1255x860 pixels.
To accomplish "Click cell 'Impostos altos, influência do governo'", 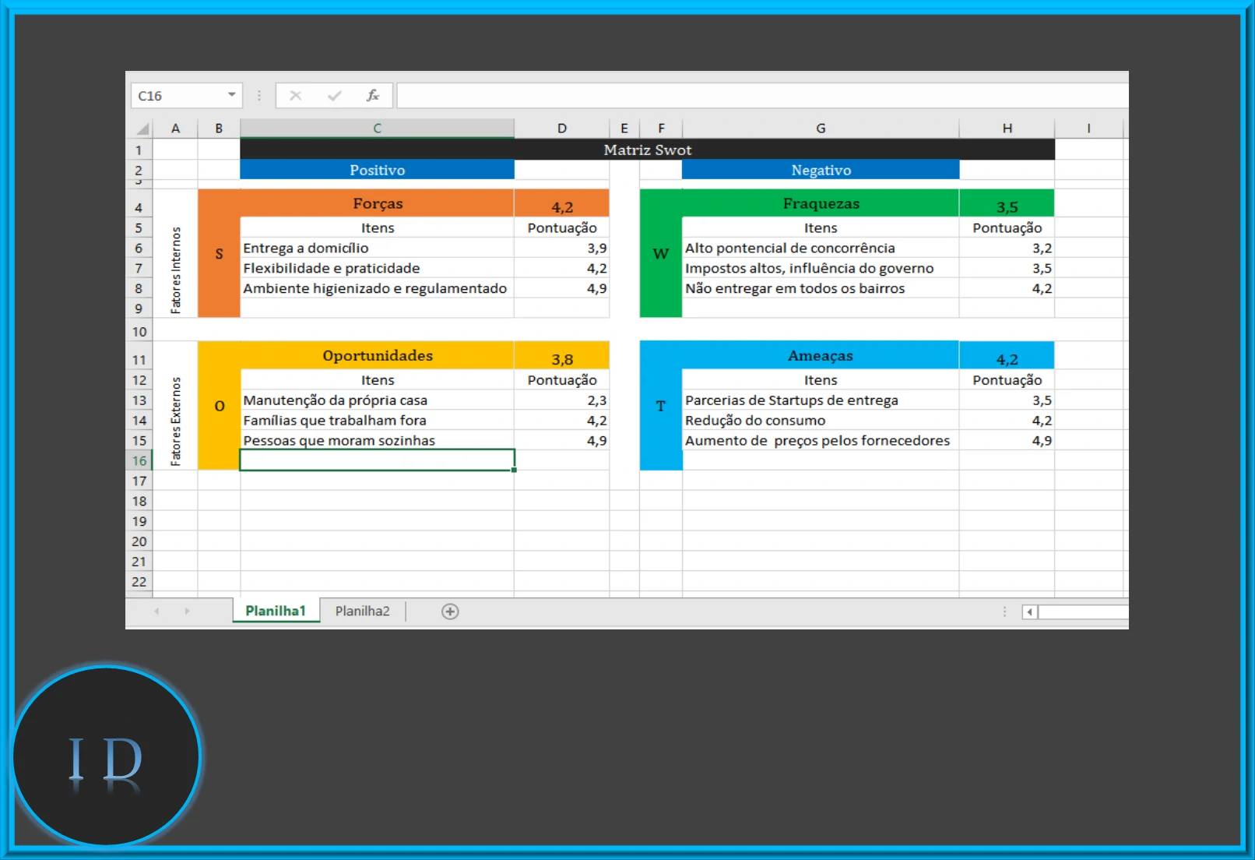I will click(x=821, y=268).
